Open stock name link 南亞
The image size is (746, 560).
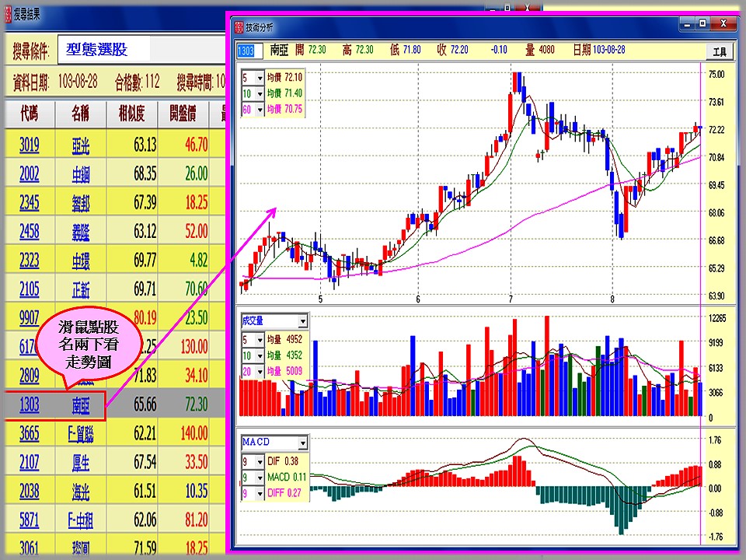coord(80,404)
